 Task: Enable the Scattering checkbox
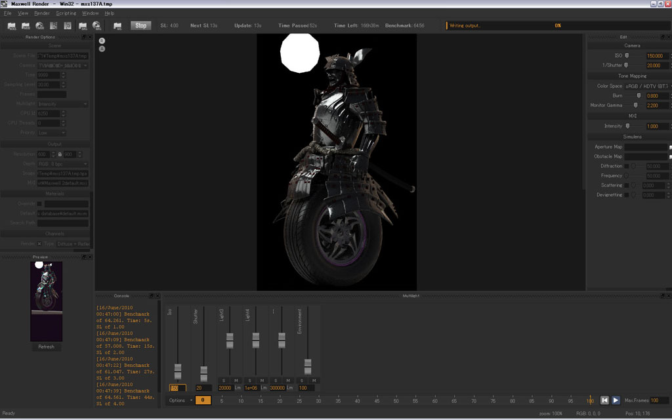coord(627,185)
